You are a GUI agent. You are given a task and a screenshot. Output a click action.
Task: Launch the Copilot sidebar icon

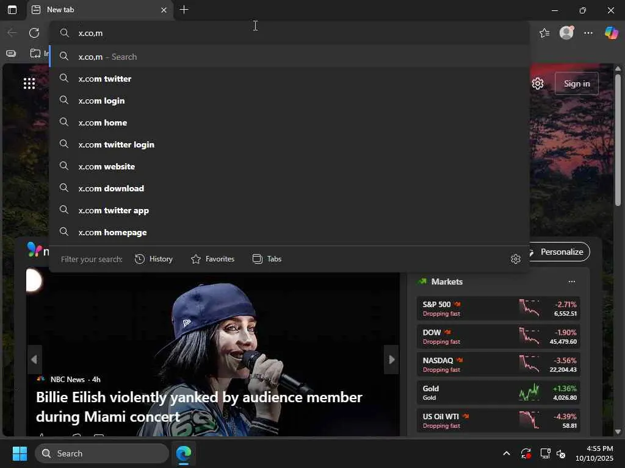pos(611,33)
